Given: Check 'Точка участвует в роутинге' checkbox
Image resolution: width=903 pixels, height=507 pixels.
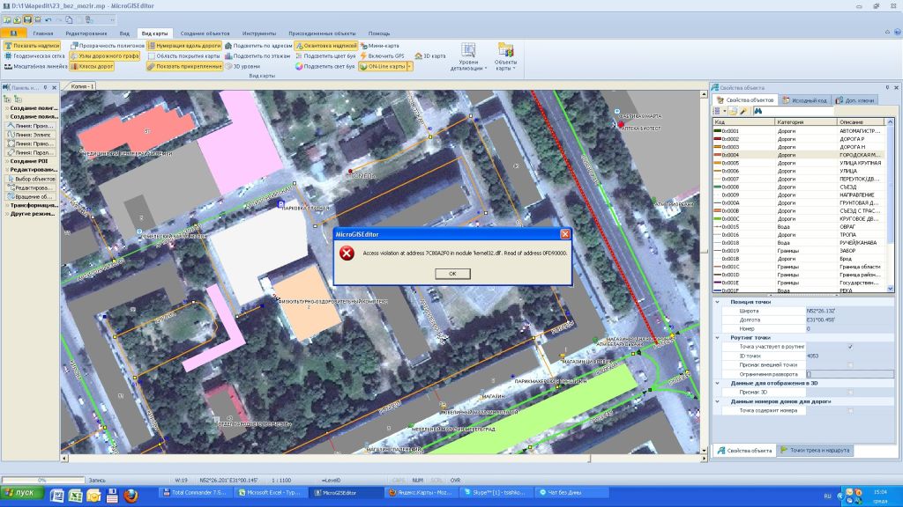Looking at the screenshot, I should click(x=850, y=347).
